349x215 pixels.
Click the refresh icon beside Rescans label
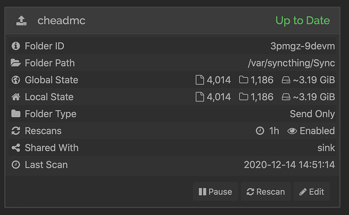(16, 131)
